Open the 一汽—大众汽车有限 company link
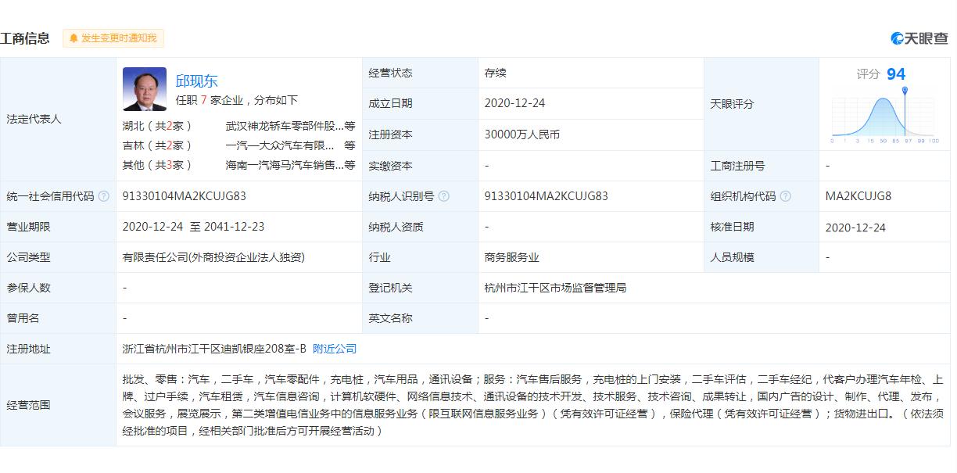Image resolution: width=957 pixels, height=473 pixels. 281,145
